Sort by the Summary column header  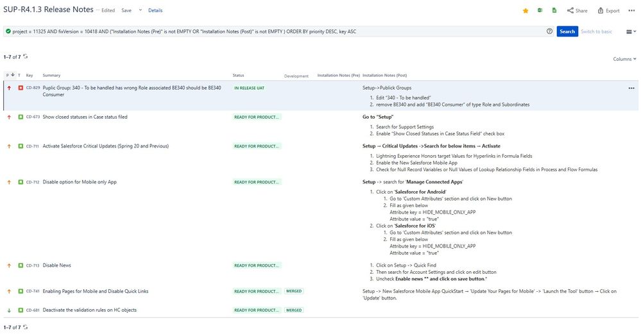51,75
